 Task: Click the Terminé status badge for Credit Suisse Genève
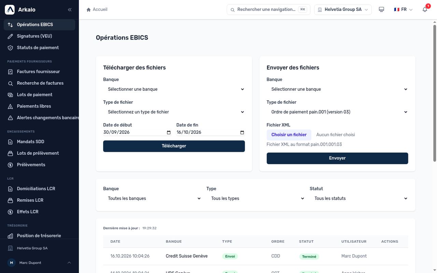(309, 257)
